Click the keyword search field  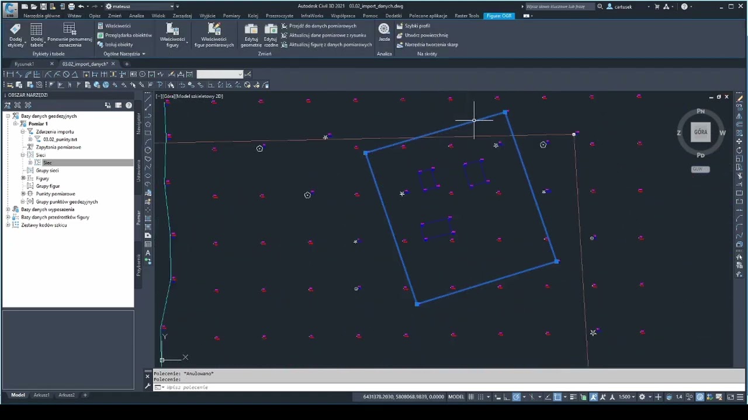[560, 6]
